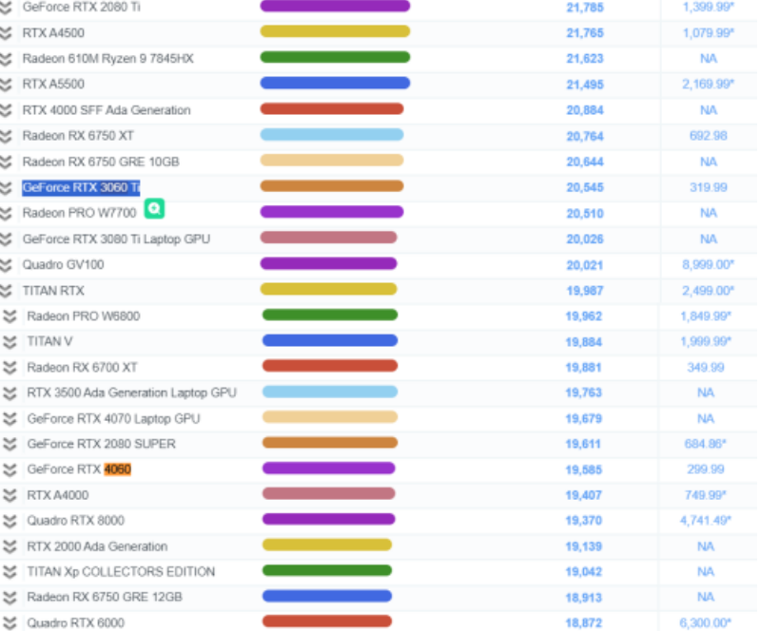The width and height of the screenshot is (760, 631).
Task: Expand the TITAN V row chevron
Action: pos(10,342)
